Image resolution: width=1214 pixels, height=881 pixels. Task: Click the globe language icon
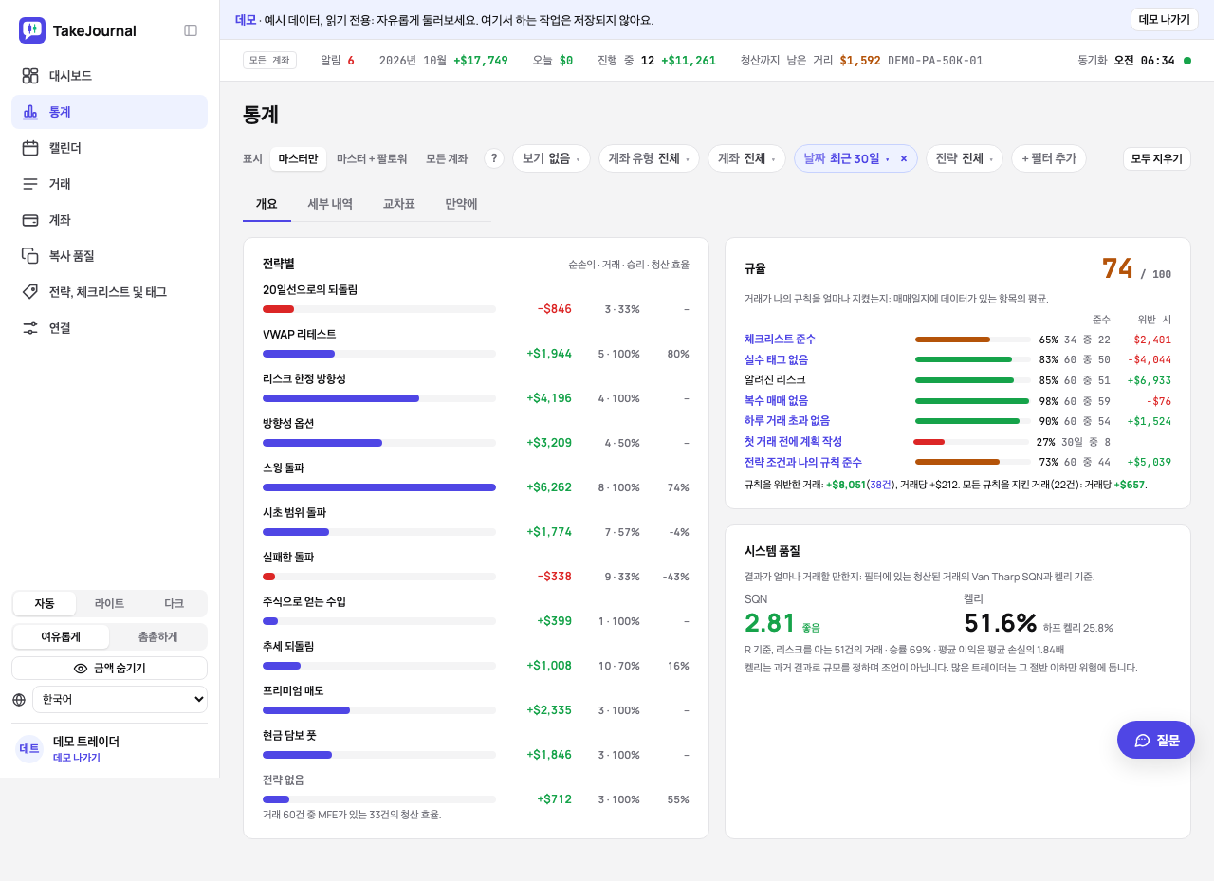[19, 700]
